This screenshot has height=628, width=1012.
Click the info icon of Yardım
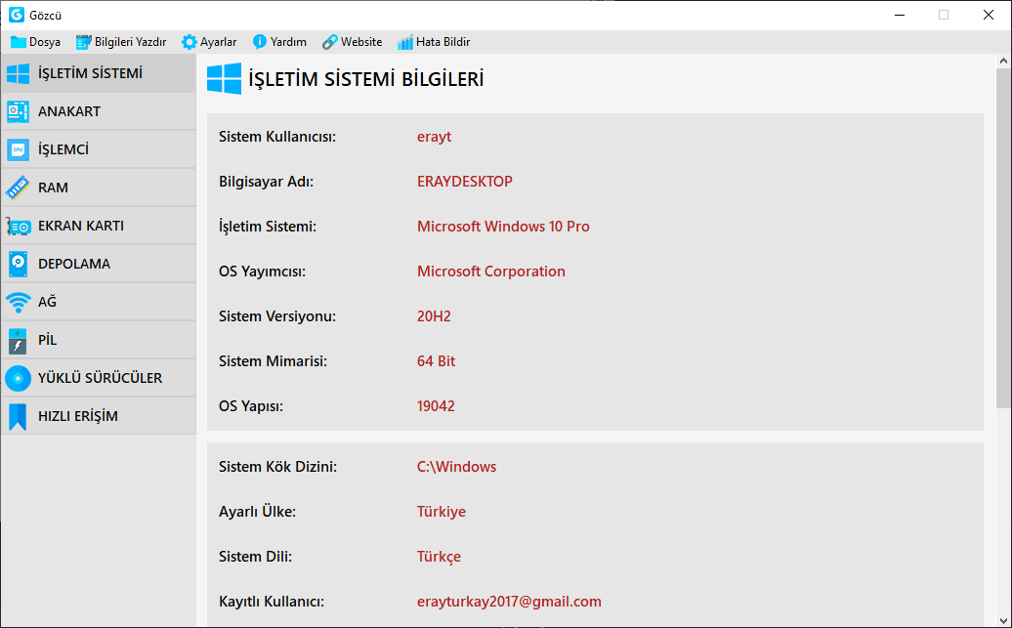point(260,42)
